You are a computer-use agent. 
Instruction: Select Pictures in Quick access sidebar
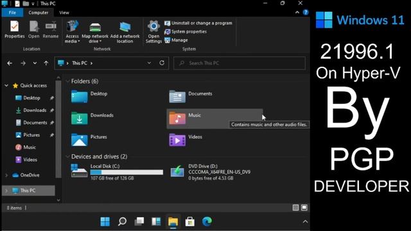[x=31, y=135]
